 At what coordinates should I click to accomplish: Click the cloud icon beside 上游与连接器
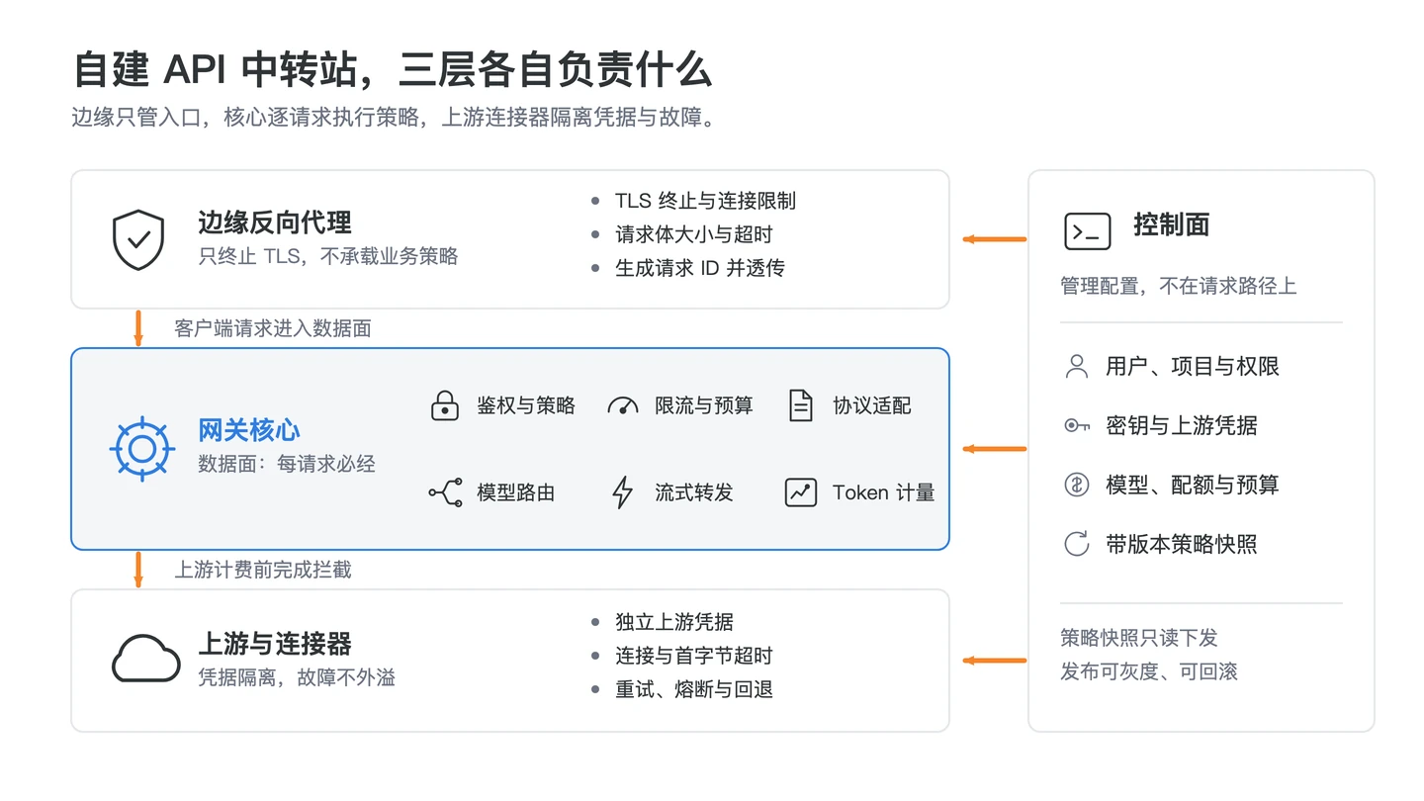click(145, 659)
